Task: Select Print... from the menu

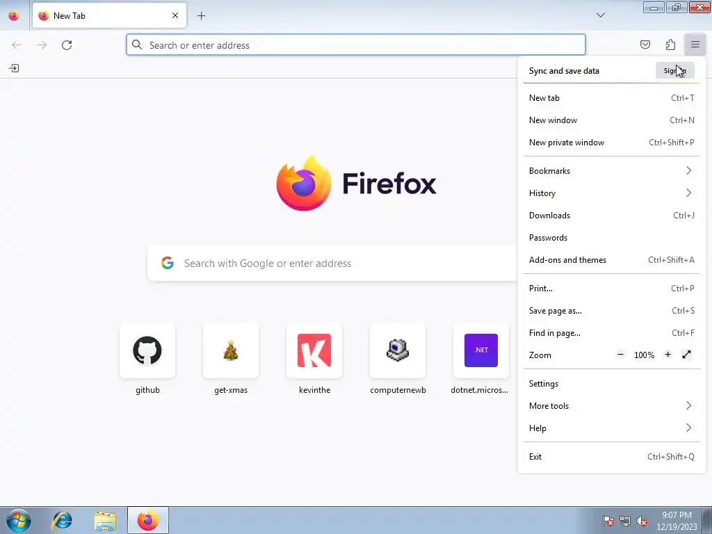Action: pos(611,289)
